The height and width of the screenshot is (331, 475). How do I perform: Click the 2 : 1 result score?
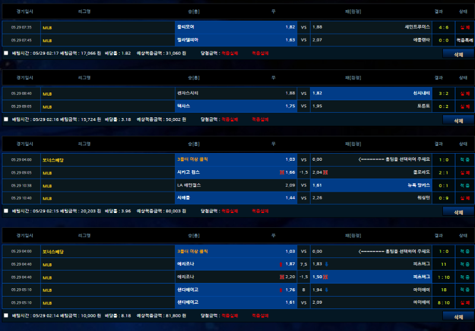click(x=444, y=173)
